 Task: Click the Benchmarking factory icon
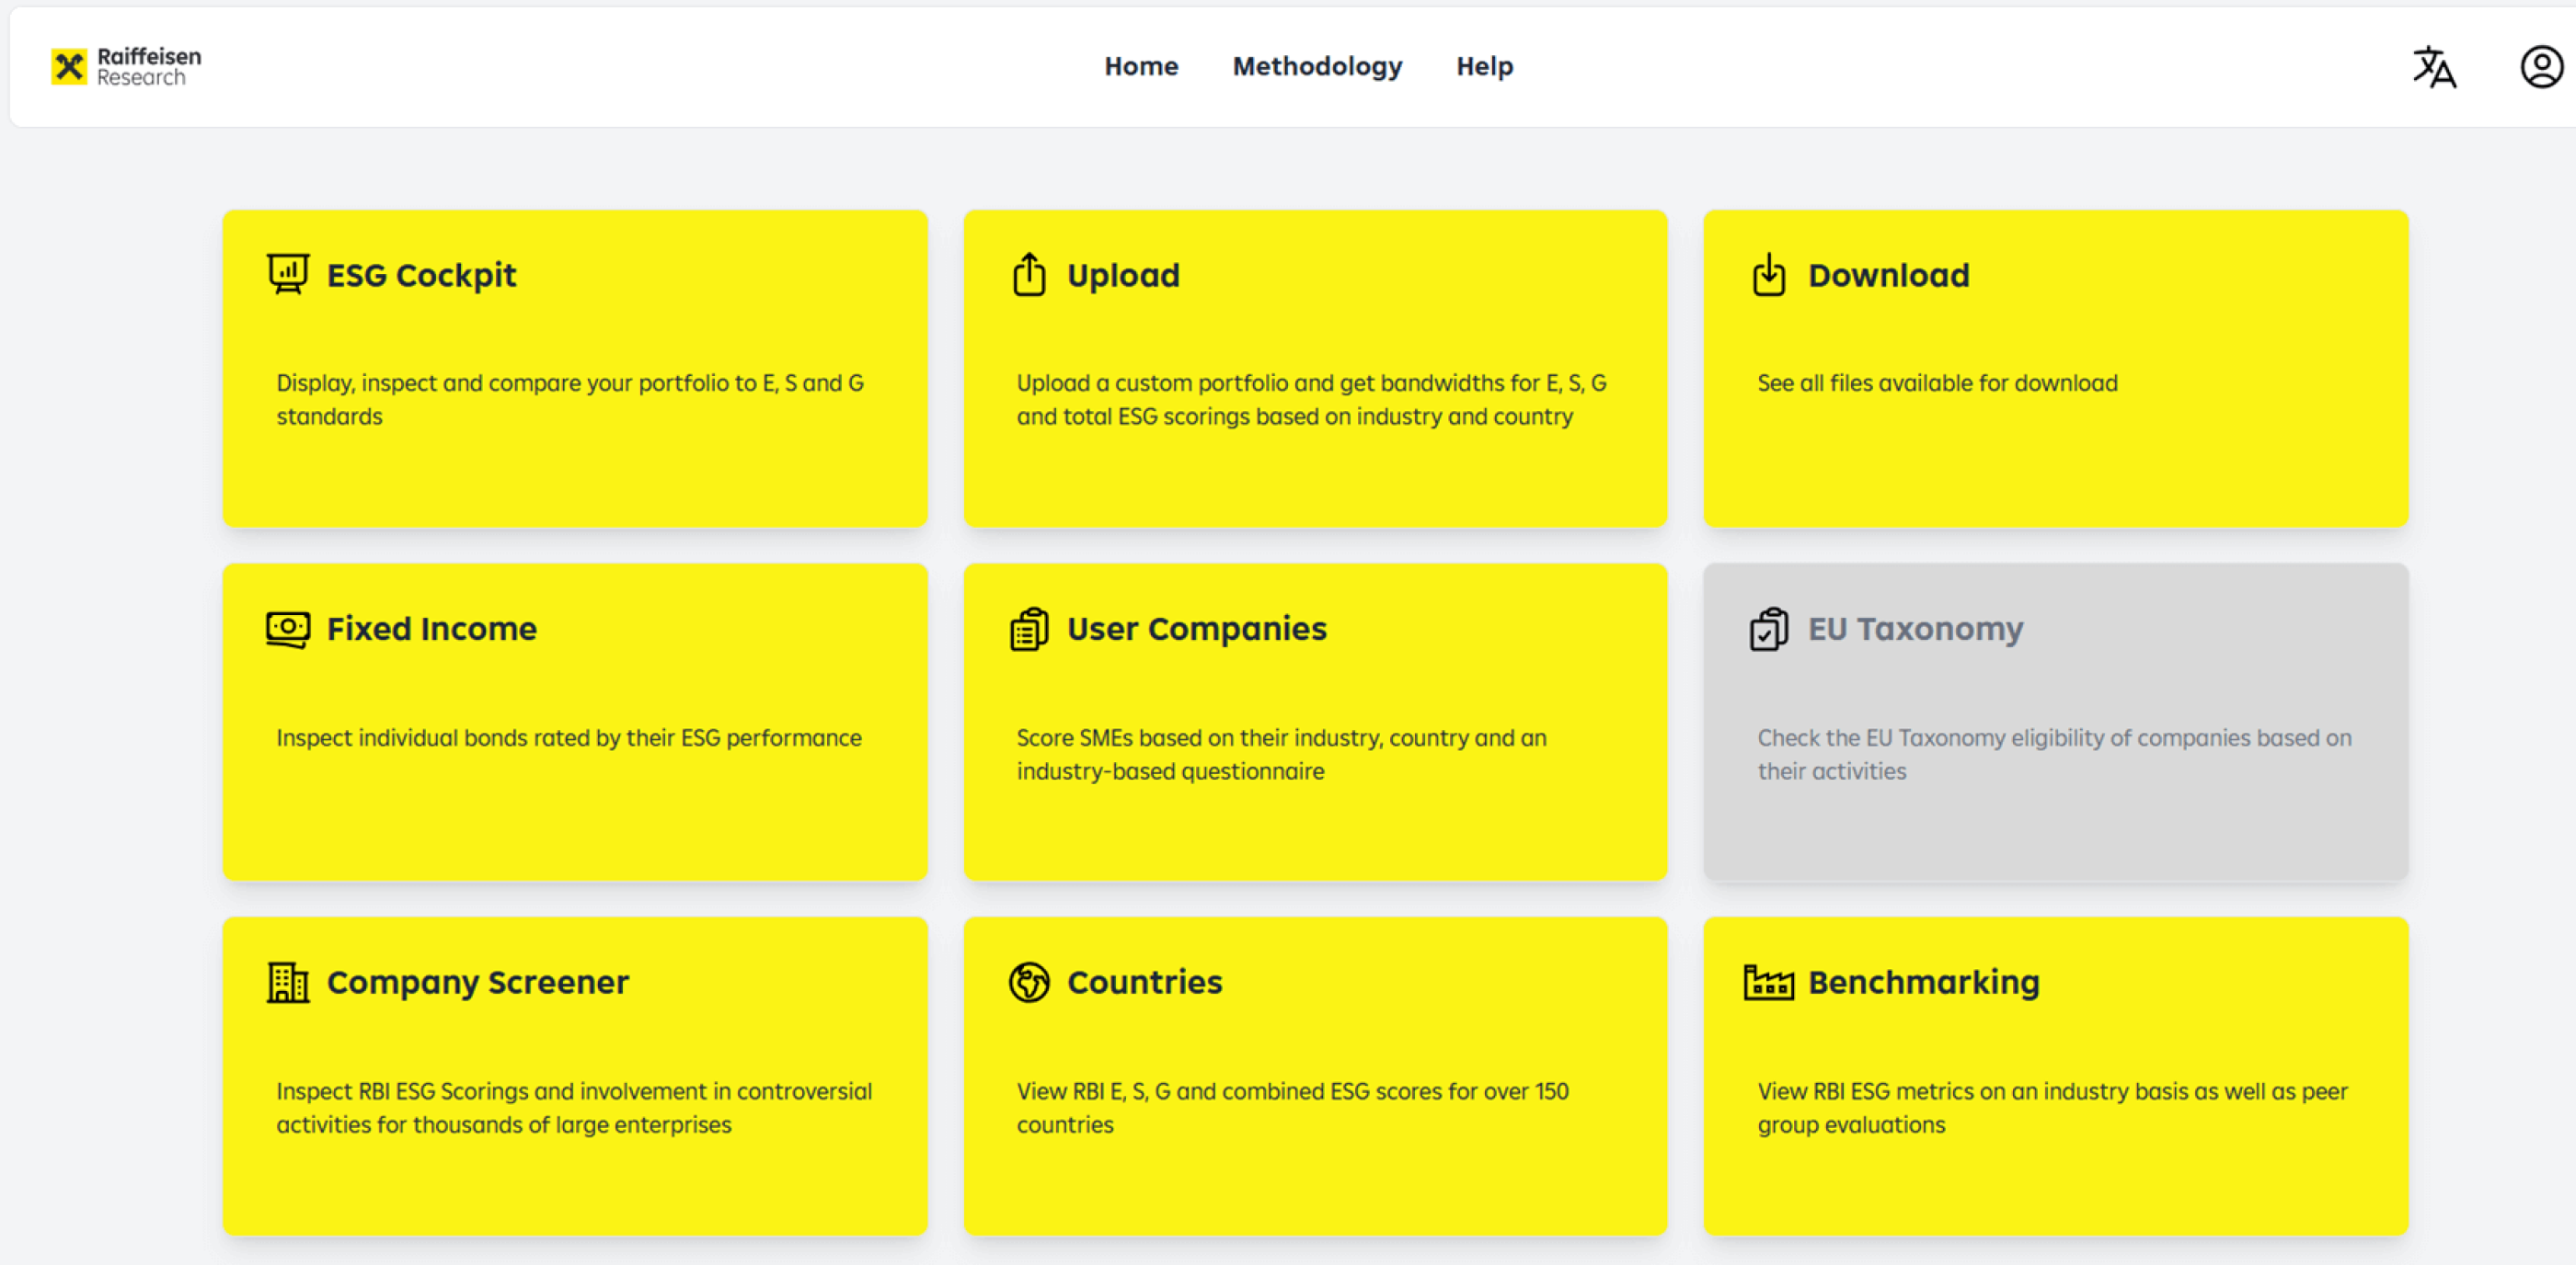1768,982
